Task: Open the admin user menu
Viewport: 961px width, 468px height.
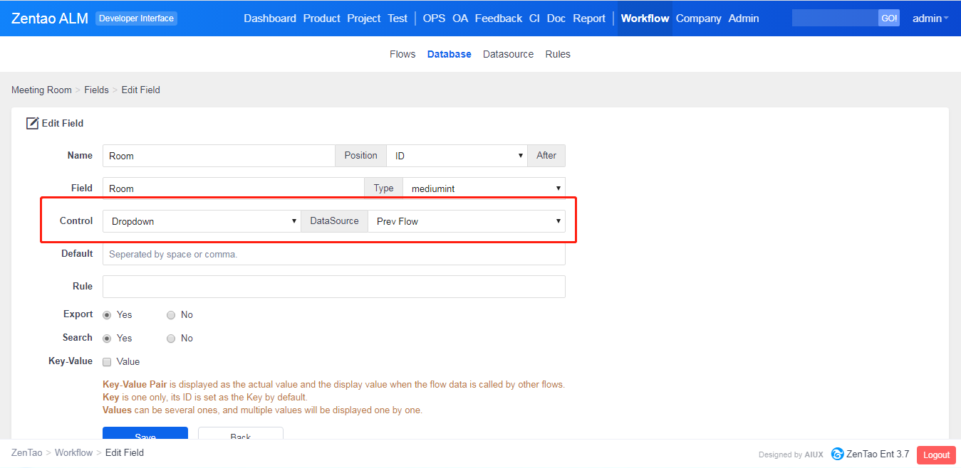Action: tap(930, 18)
